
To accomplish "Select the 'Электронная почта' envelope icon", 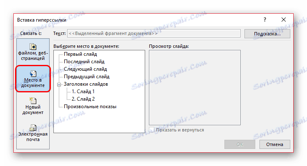I will click(33, 128).
